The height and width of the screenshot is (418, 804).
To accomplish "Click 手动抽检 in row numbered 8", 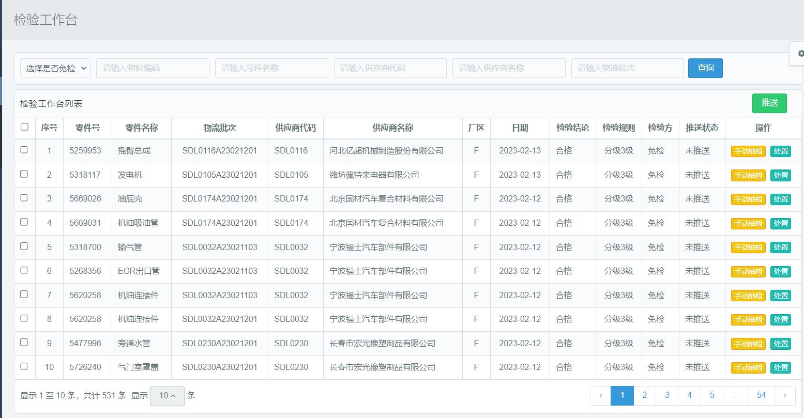I will click(748, 320).
